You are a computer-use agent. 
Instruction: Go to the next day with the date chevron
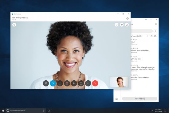147,36
